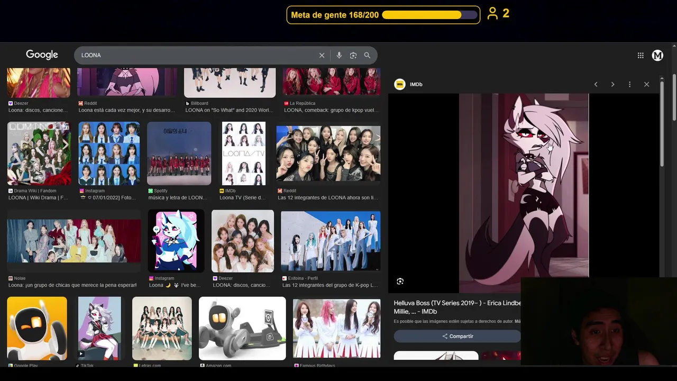The width and height of the screenshot is (677, 381).
Task: Click the IMDb source name in preview
Action: click(x=416, y=84)
